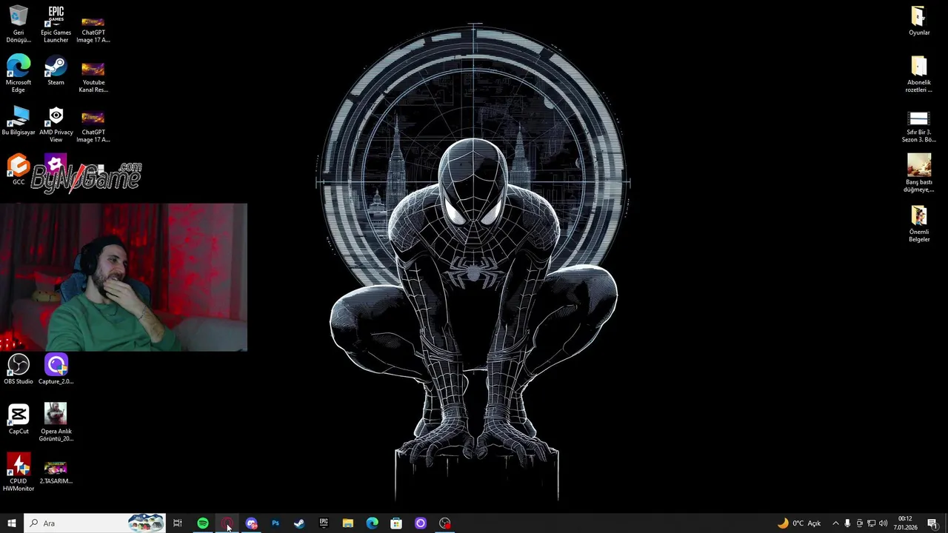Select Önemli Belgeler folder

(919, 224)
